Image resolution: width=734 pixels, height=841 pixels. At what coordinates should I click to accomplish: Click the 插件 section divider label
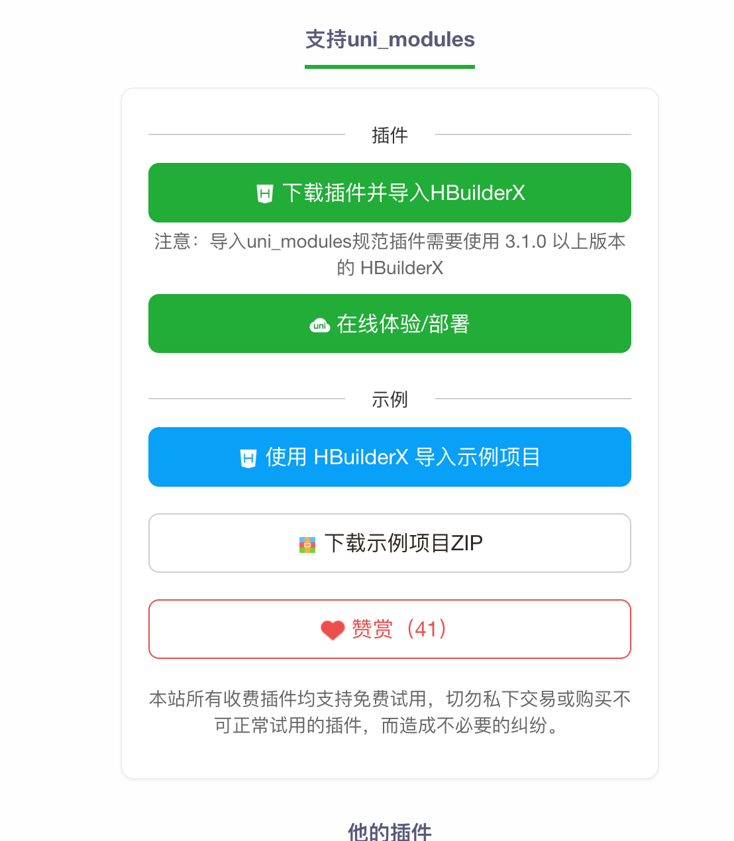coord(390,135)
